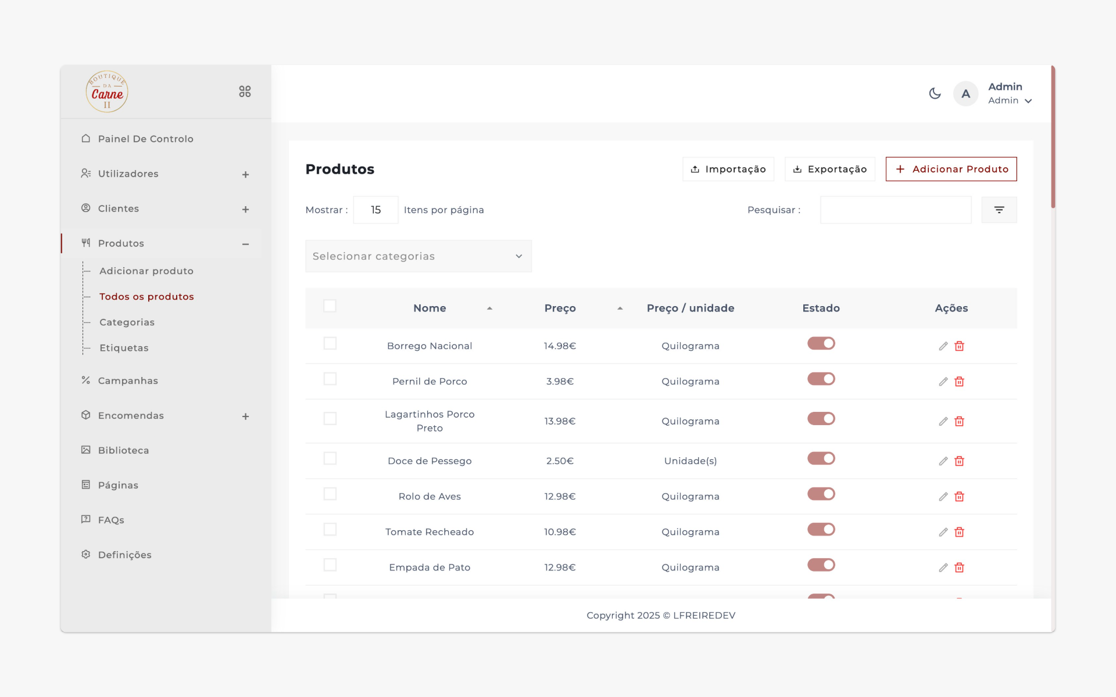The image size is (1116, 697).
Task: Sort products by clicking the Preço sort arrow
Action: pos(620,308)
